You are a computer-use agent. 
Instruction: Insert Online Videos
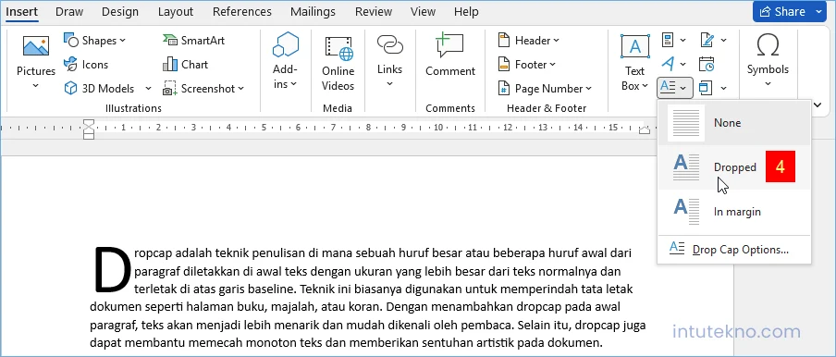click(338, 64)
